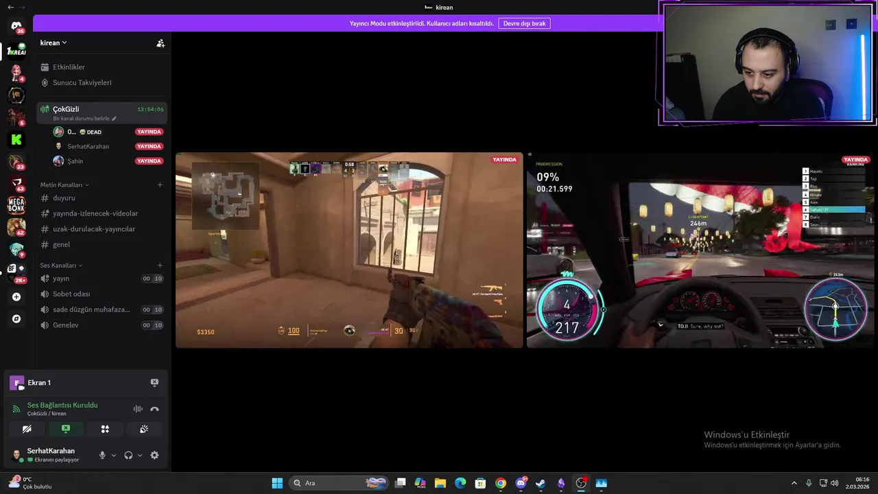Open Steam from the taskbar
Viewport: 878px width, 494px height.
pos(541,483)
